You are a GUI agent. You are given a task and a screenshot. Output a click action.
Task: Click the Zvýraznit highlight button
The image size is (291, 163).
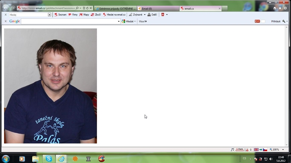click(136, 15)
